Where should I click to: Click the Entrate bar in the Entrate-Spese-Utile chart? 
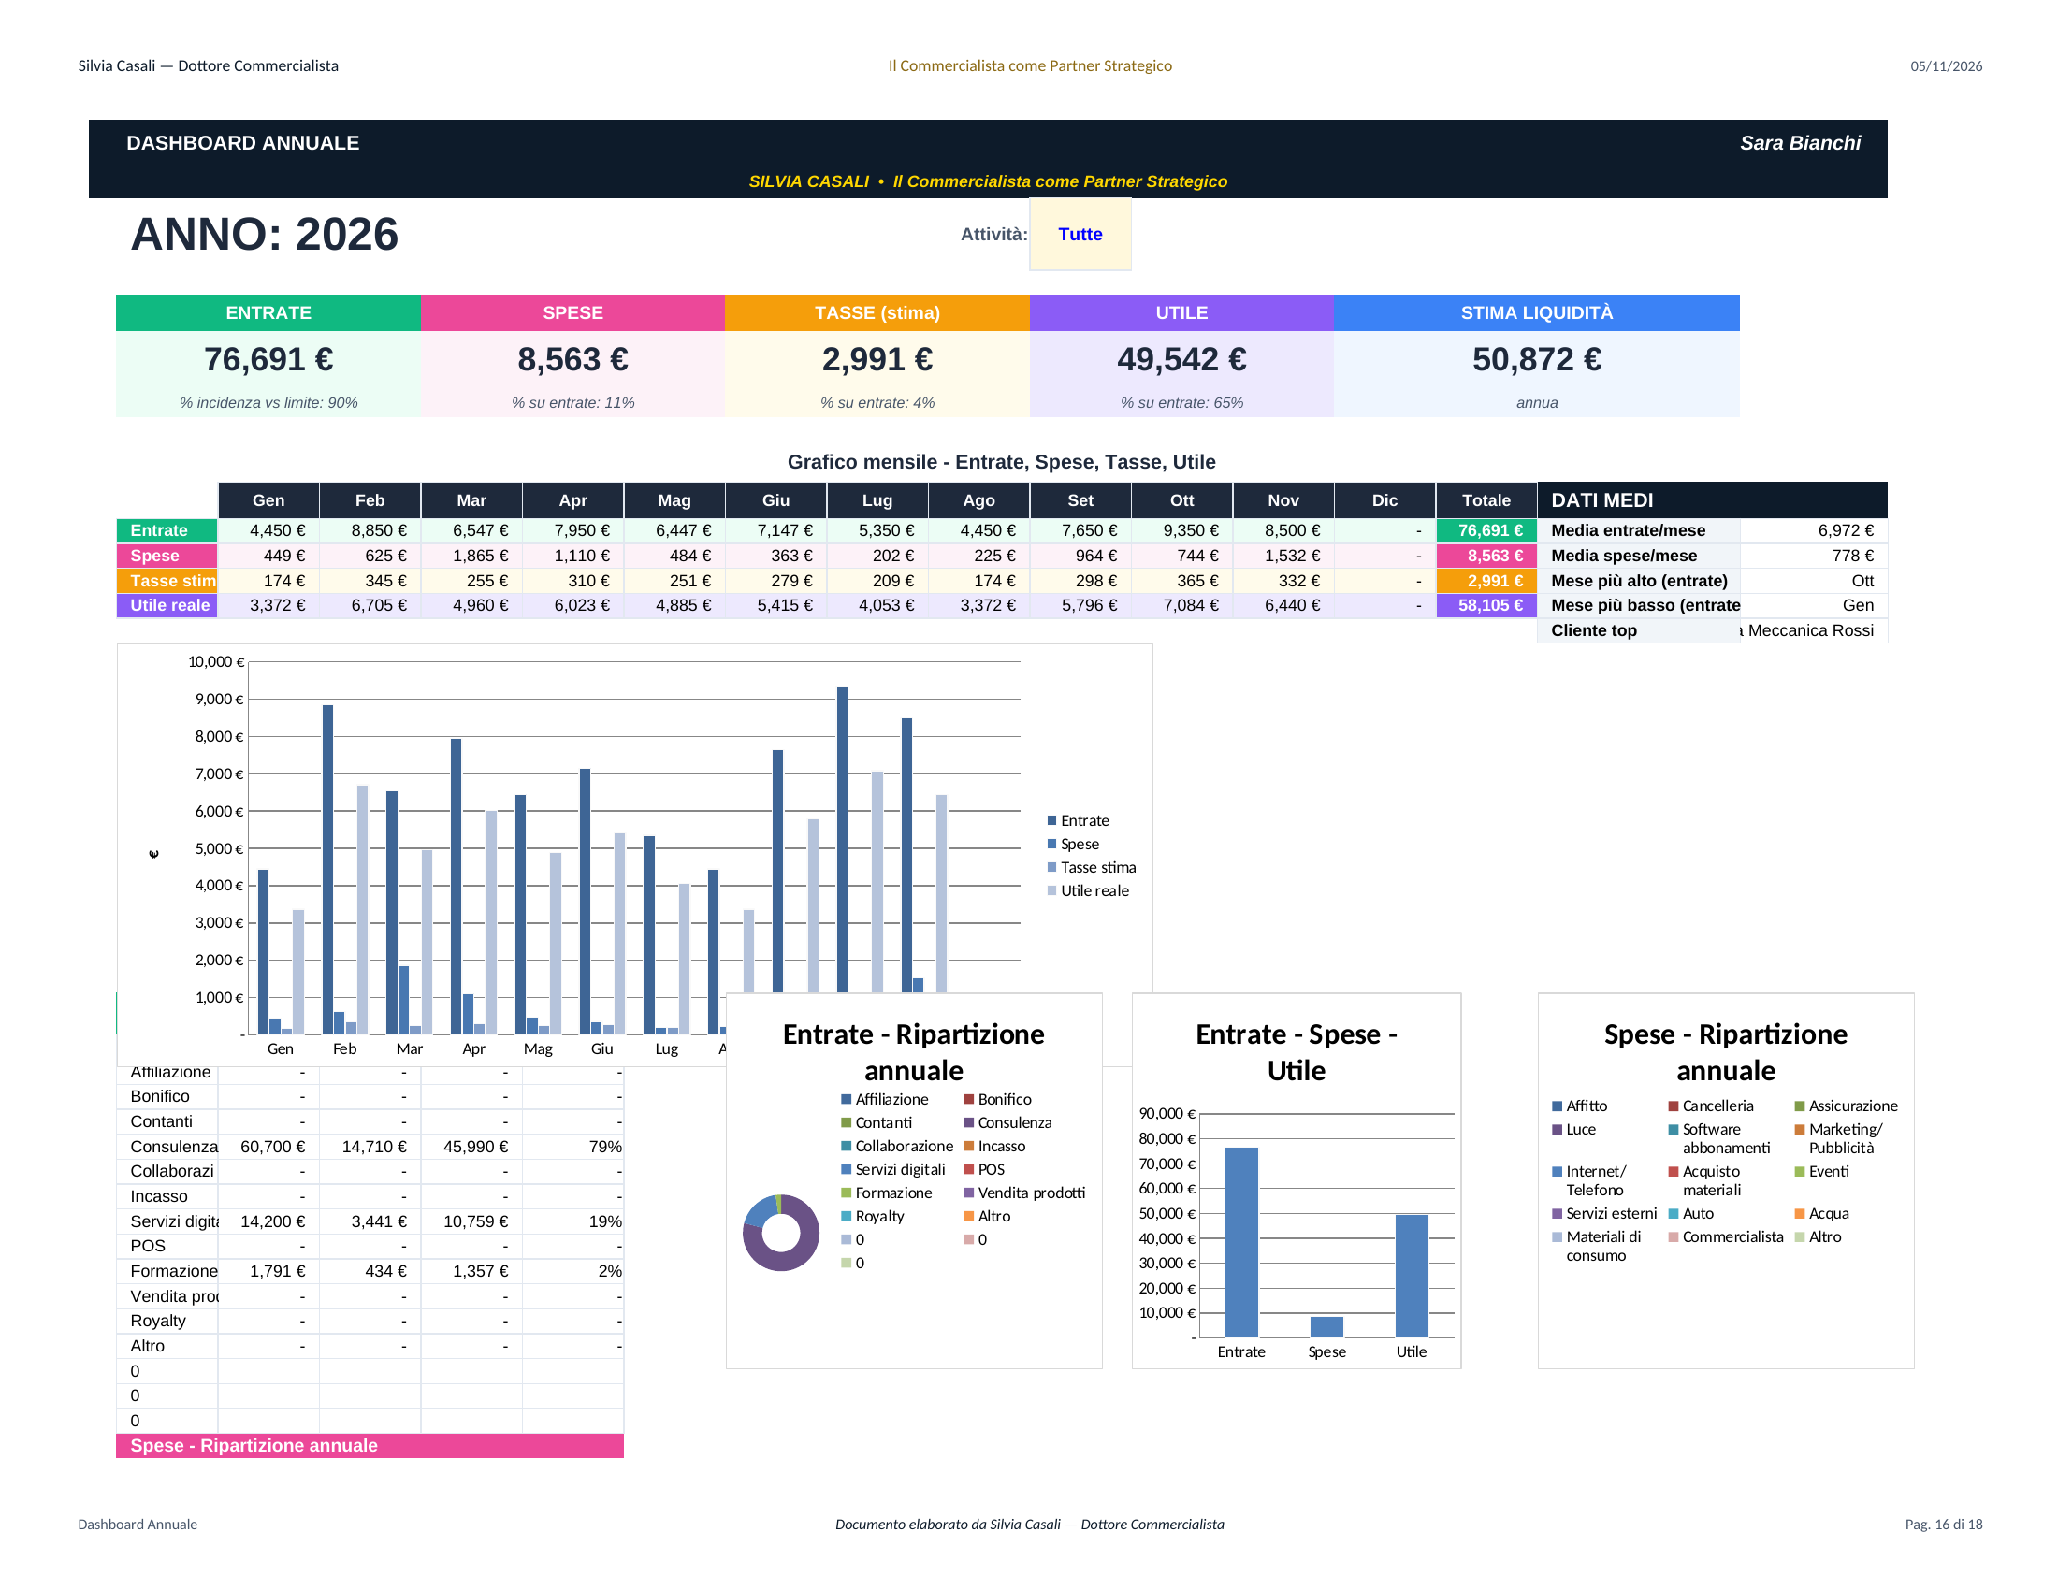[x=1241, y=1242]
